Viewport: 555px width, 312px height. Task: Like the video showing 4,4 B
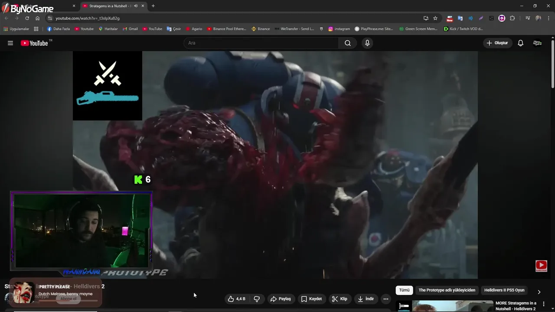pyautogui.click(x=237, y=299)
